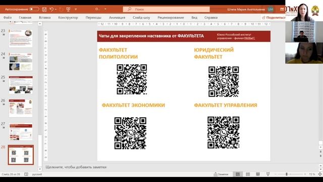323x182 pixels.
Task: Click thumbnail pane scroll up arrow
Action: (x=40, y=24)
